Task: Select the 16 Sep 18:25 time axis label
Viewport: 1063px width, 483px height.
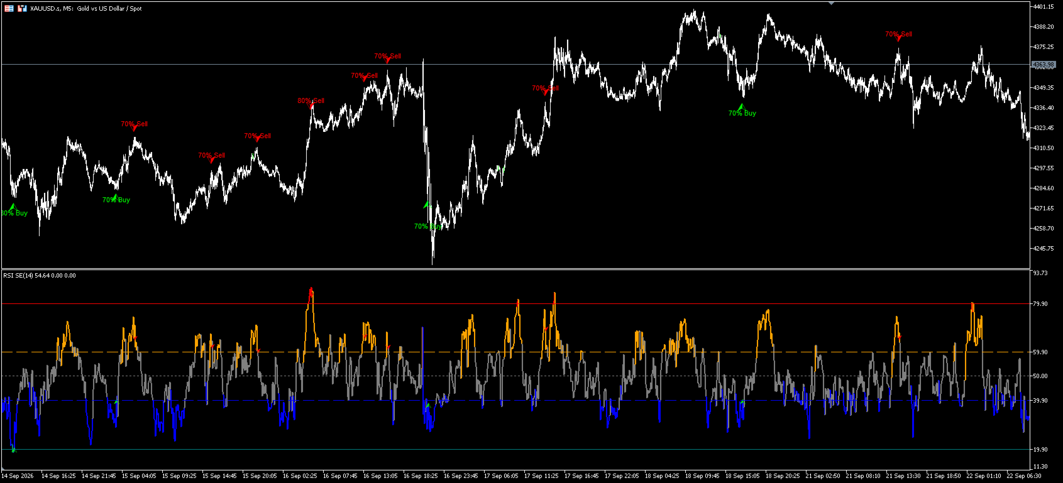Action: coord(421,476)
